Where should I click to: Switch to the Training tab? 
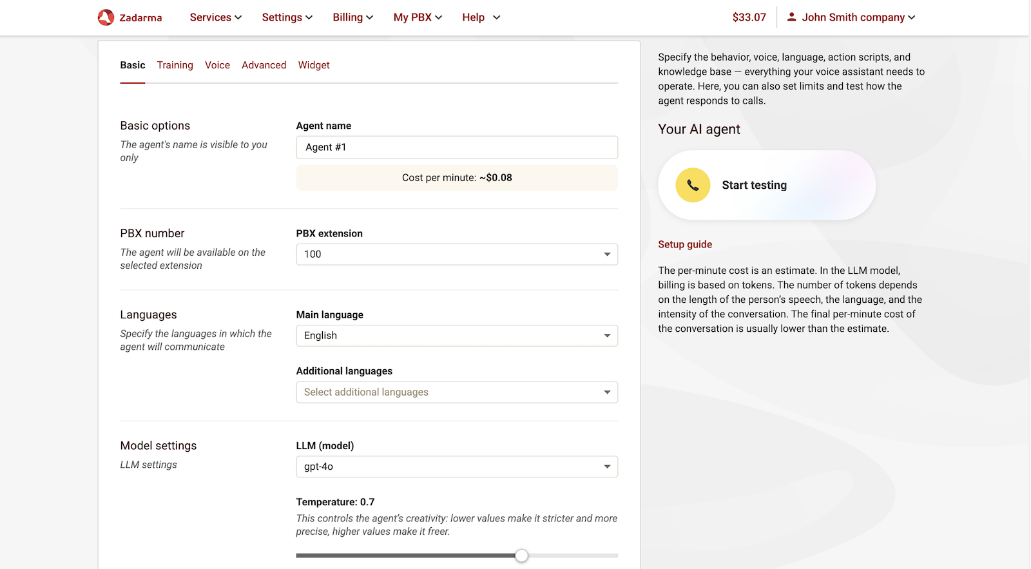click(175, 65)
